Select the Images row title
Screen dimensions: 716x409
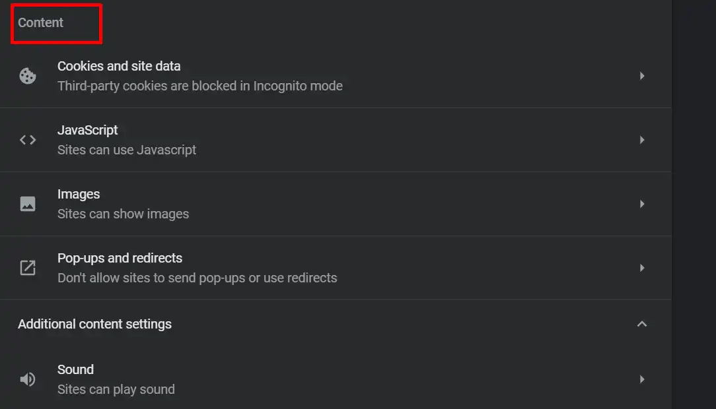pyautogui.click(x=79, y=194)
